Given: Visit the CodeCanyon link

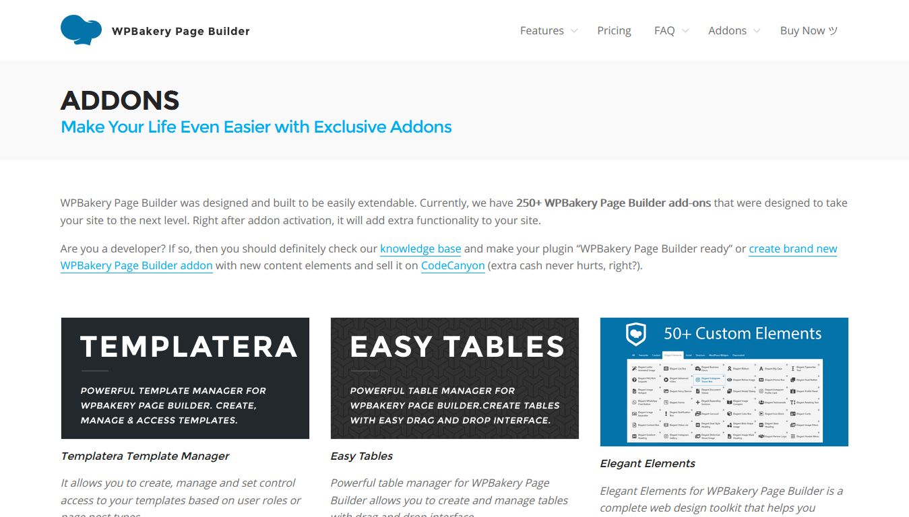Looking at the screenshot, I should (x=453, y=265).
